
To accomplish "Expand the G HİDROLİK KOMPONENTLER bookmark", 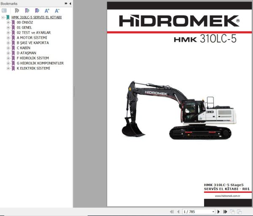I will pyautogui.click(x=8, y=63).
